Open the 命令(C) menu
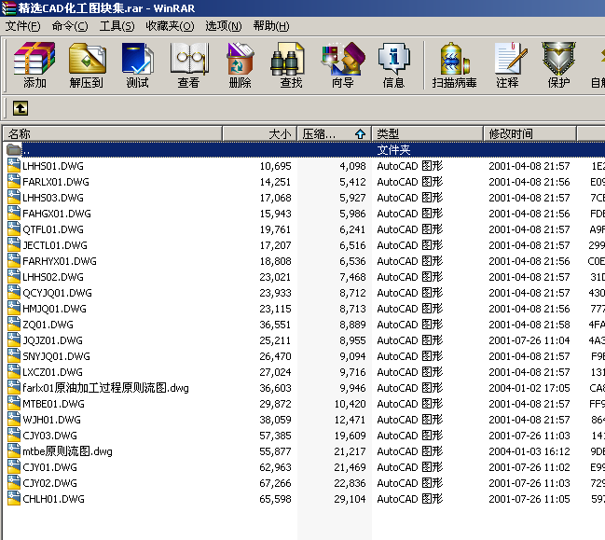This screenshot has height=540, width=605. 70,26
